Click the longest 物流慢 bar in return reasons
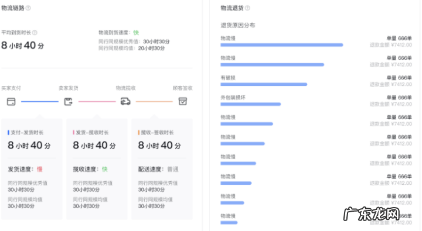 pos(282,45)
